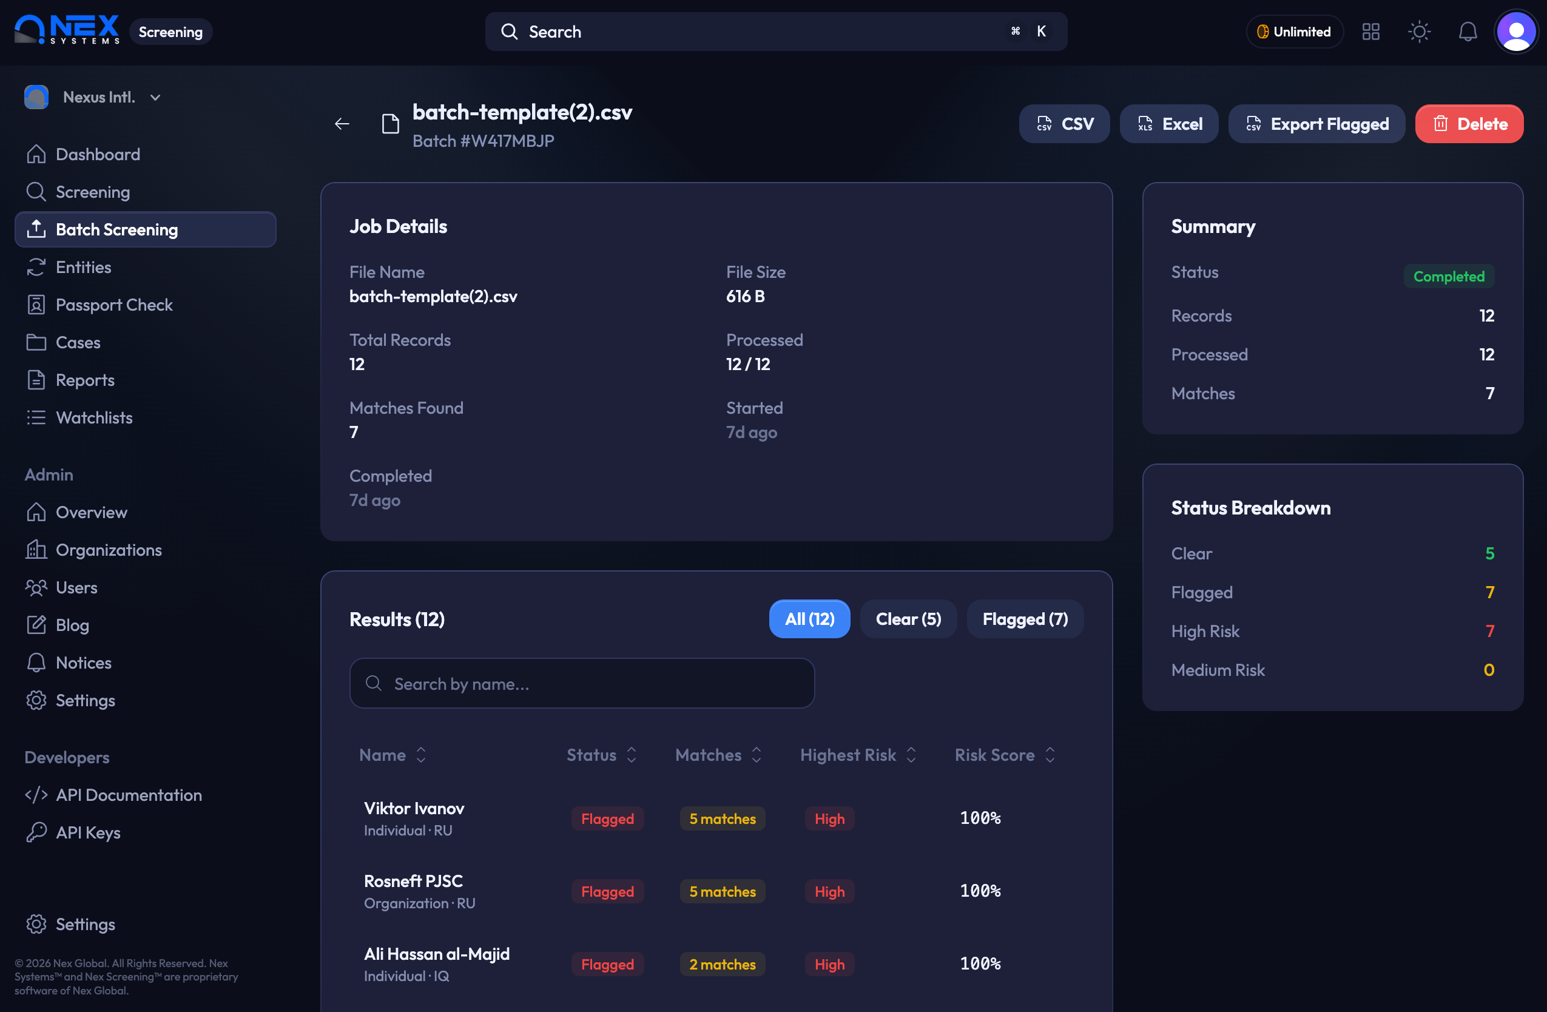This screenshot has width=1547, height=1012.
Task: Sort results by Highest Risk column
Action: (858, 755)
